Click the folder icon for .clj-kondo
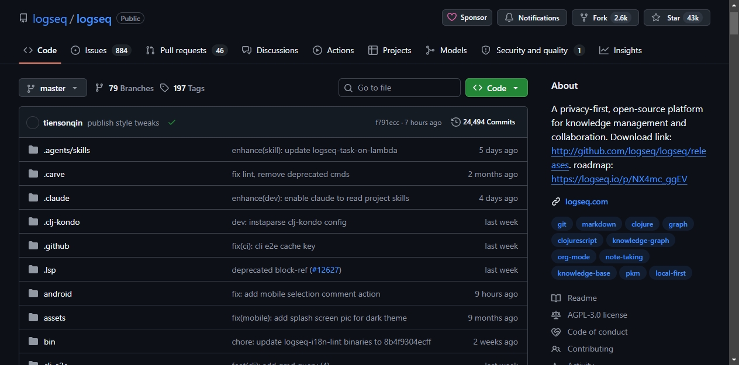 33,222
